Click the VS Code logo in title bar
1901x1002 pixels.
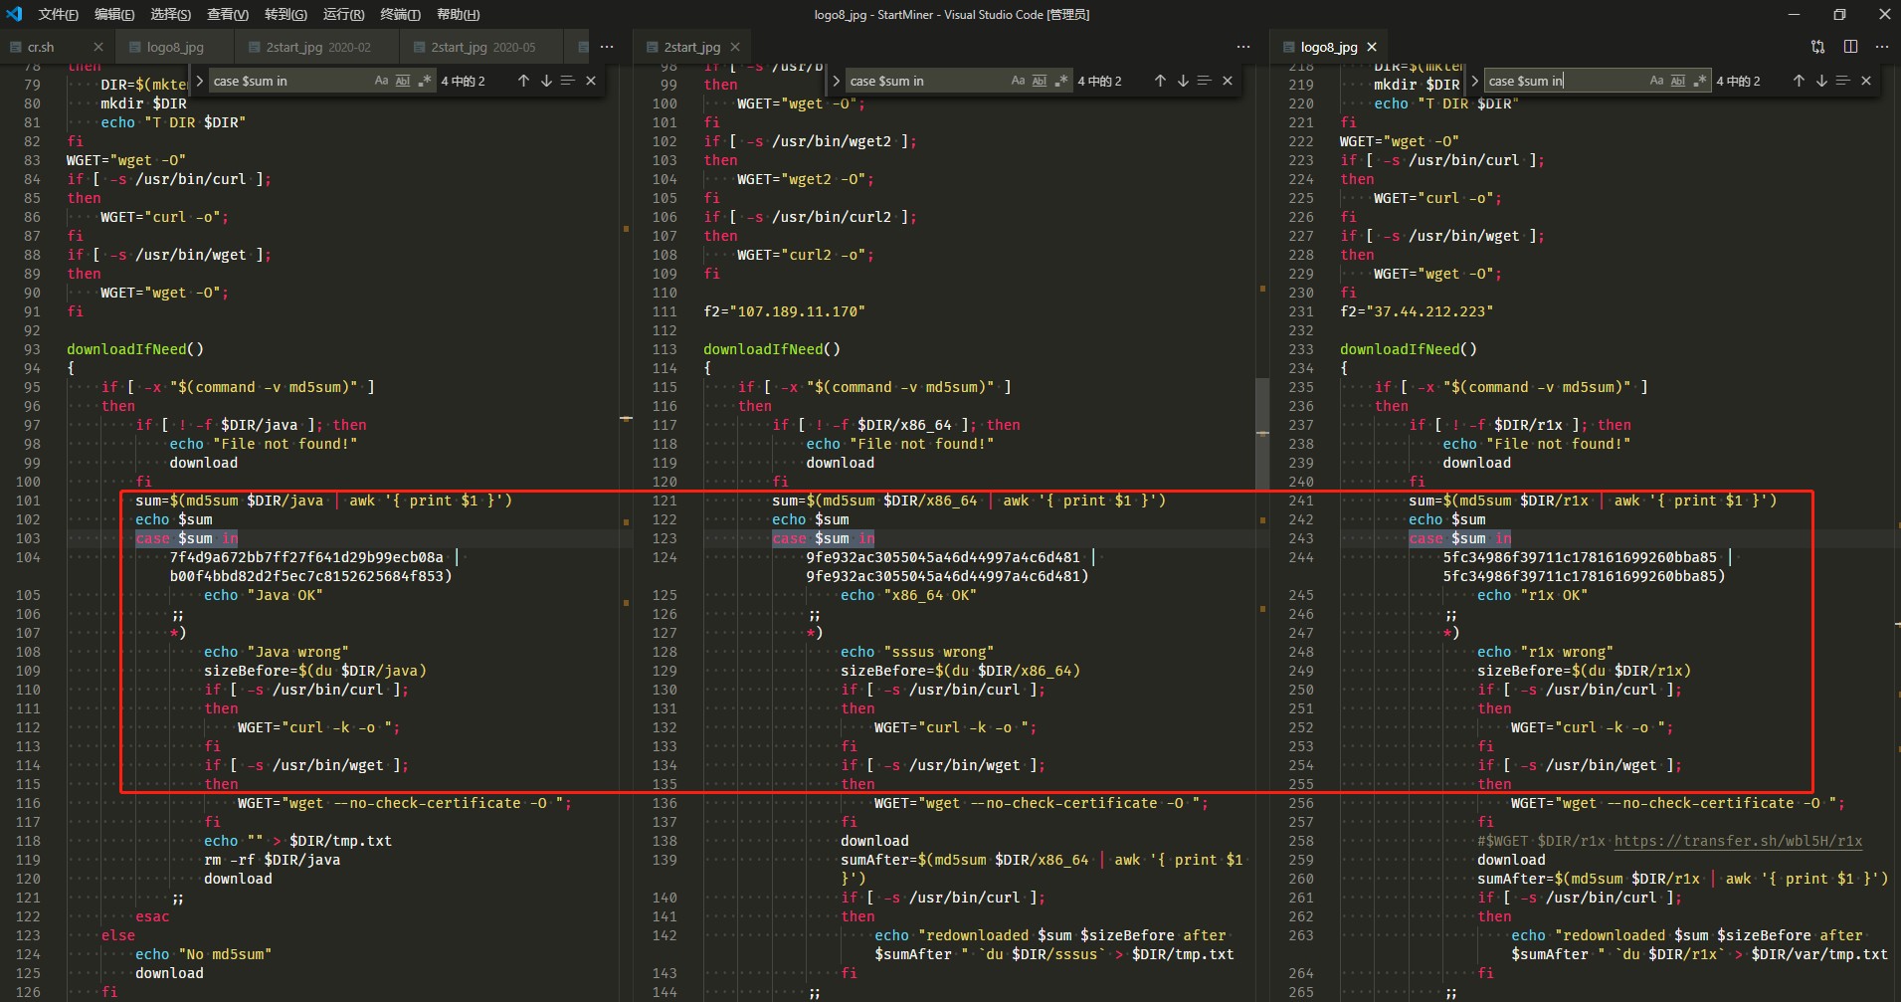coord(14,14)
